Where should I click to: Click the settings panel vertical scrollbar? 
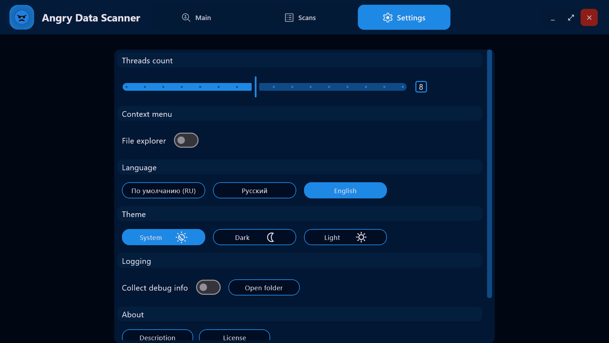tap(489, 174)
